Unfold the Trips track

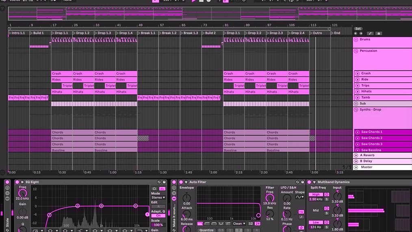(x=357, y=86)
